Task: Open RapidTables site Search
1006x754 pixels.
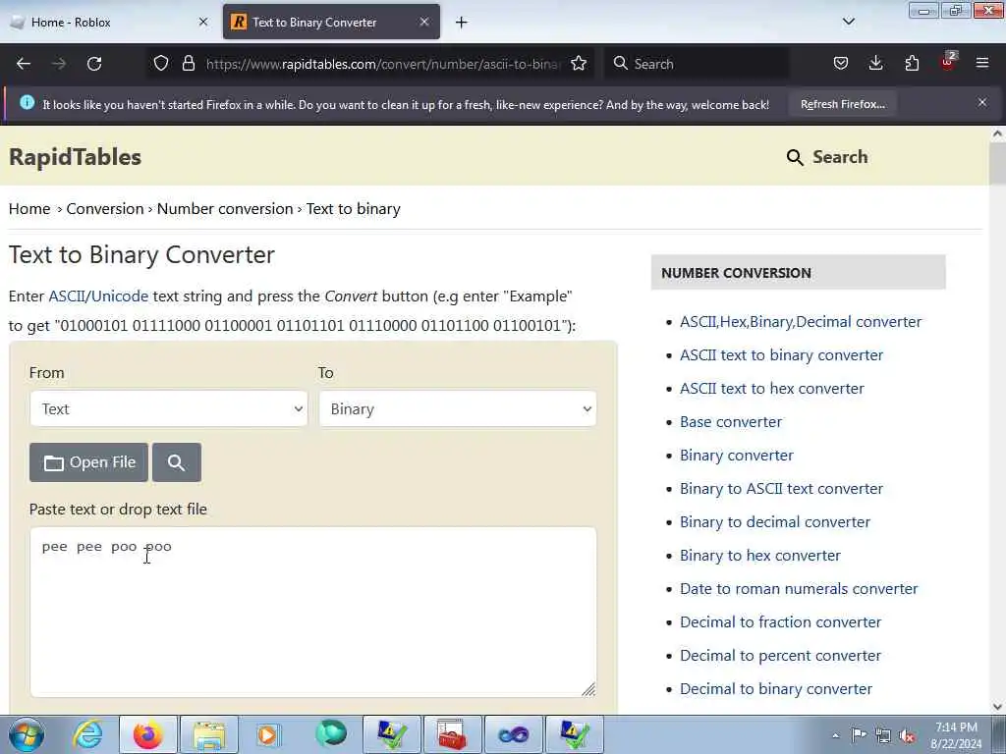Action: [x=827, y=157]
